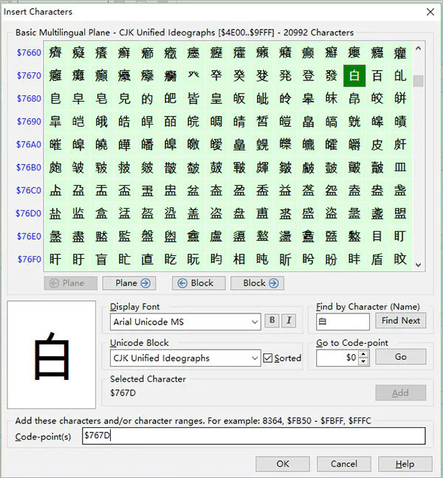Screen dimensions: 443x478
Task: Toggle the Sorted checkbox
Action: click(x=269, y=358)
